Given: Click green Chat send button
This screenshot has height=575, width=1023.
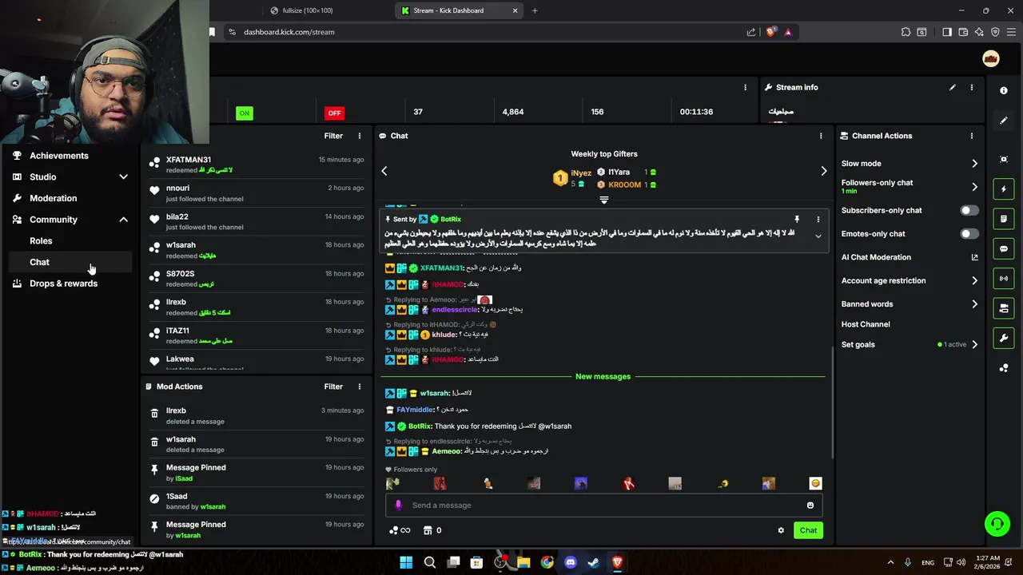Looking at the screenshot, I should click(x=808, y=530).
